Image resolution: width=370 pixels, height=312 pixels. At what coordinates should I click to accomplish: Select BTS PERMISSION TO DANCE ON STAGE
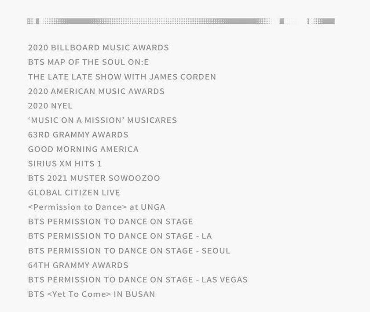tap(111, 221)
